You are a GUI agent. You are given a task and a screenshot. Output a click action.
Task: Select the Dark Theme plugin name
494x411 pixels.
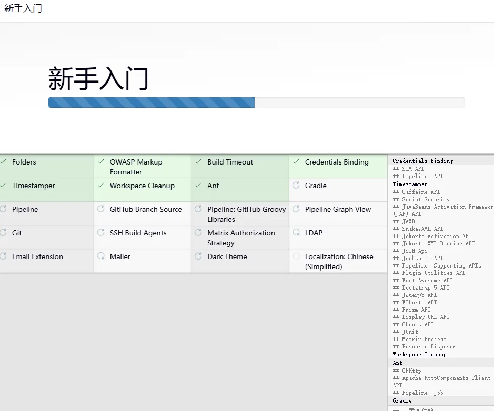tap(227, 256)
